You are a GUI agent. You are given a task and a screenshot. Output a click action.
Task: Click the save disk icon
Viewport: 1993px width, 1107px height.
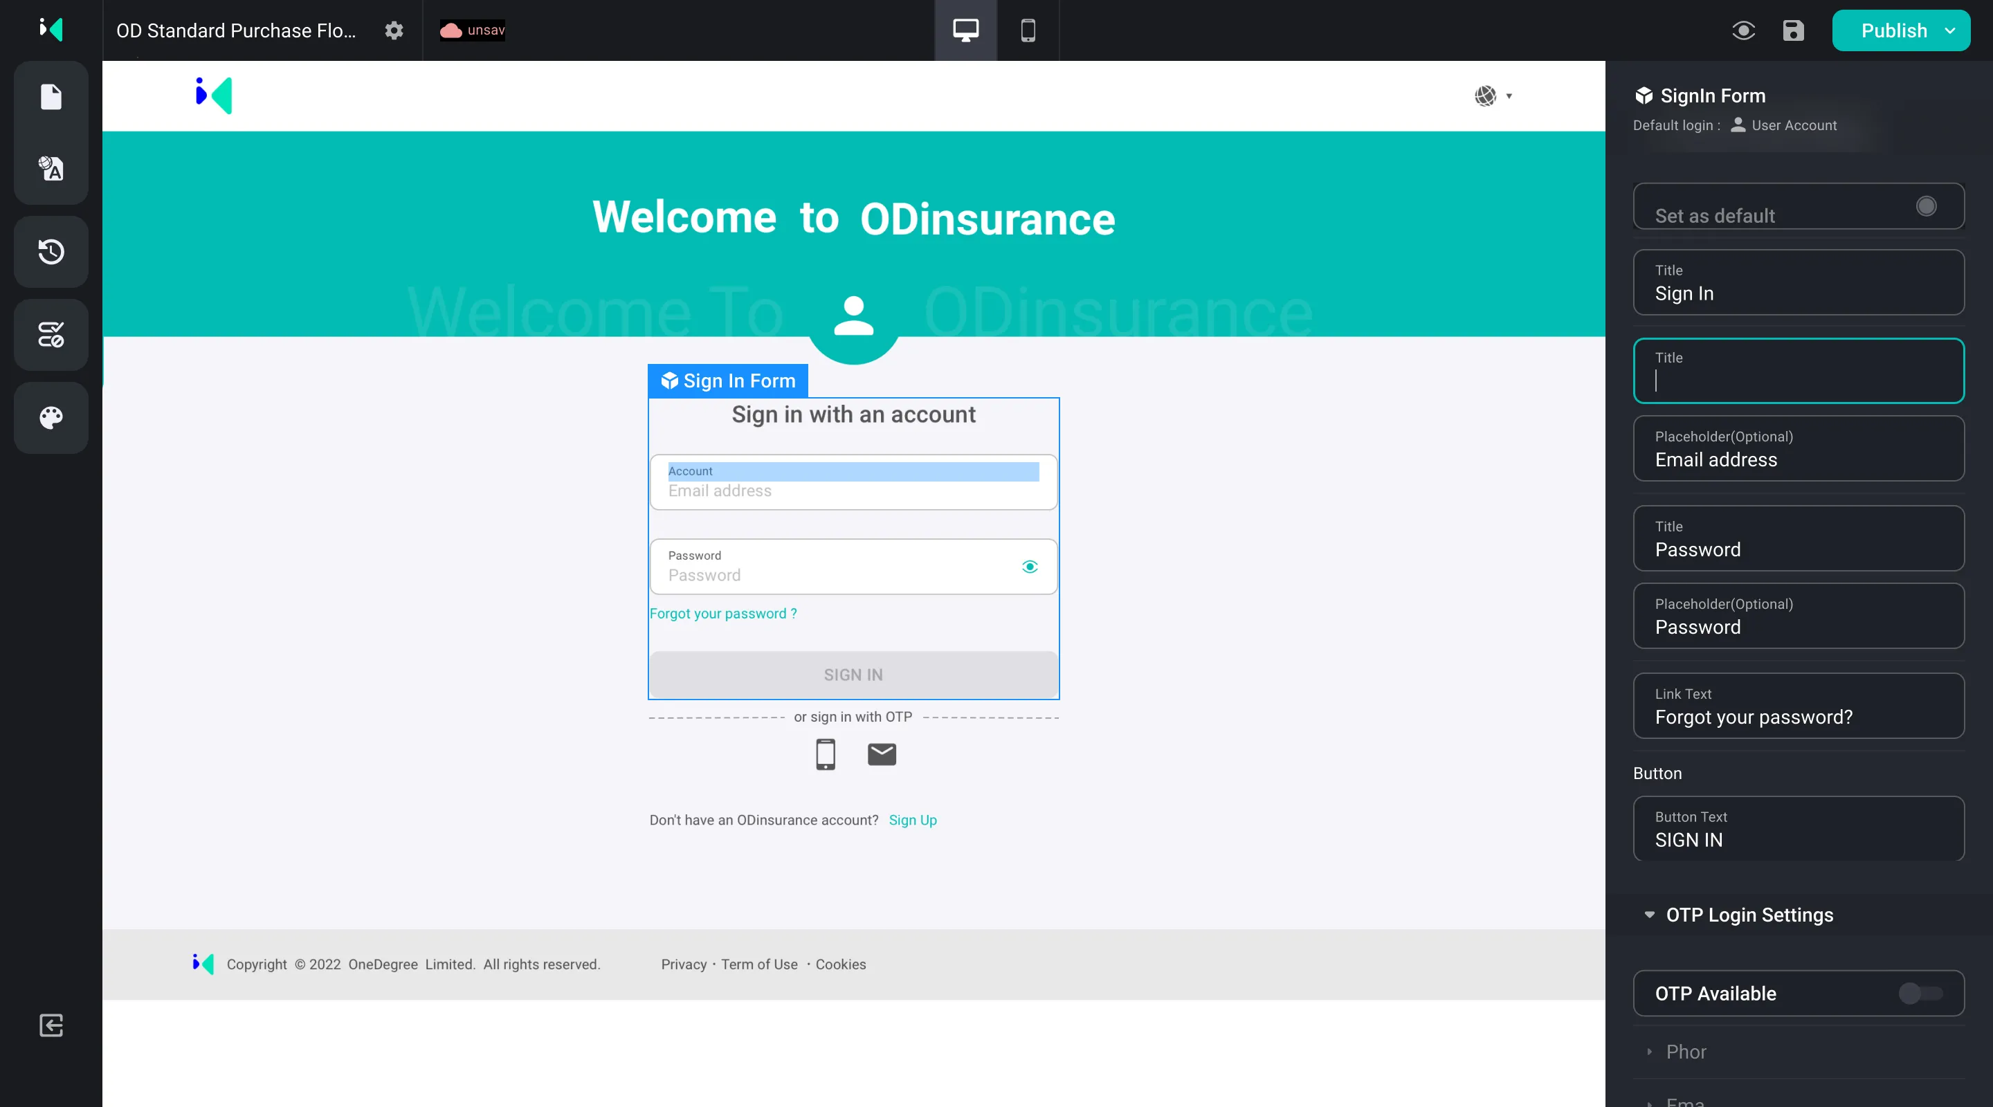(x=1792, y=30)
